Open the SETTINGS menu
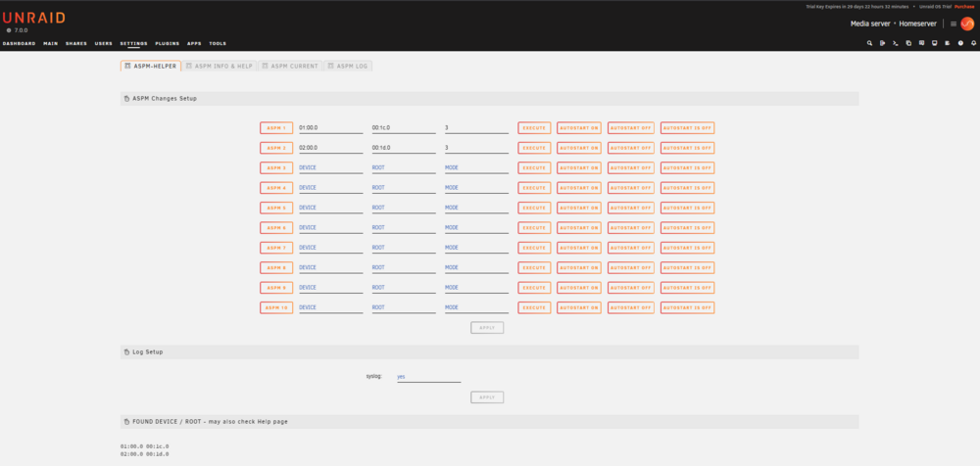Image resolution: width=980 pixels, height=466 pixels. [x=133, y=44]
